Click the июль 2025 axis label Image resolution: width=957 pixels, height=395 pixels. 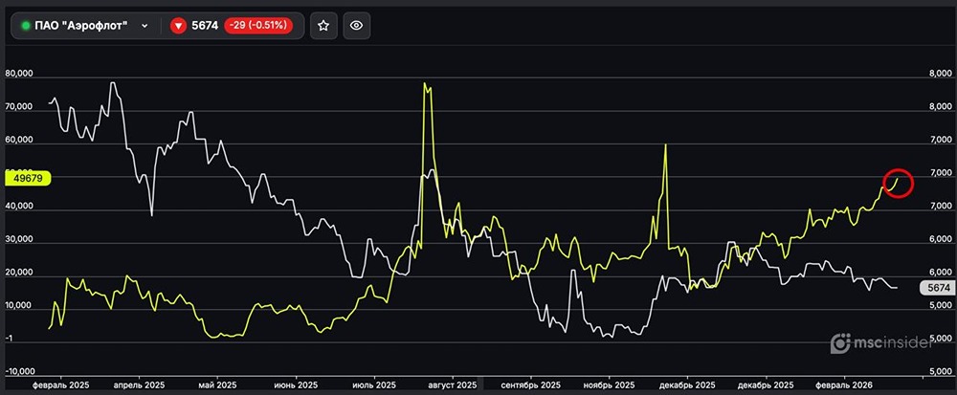click(x=374, y=385)
